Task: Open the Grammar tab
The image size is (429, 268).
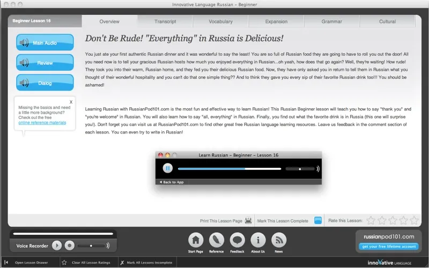Action: pos(331,21)
